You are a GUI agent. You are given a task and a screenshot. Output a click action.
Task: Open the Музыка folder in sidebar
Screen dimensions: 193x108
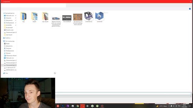pyautogui.click(x=7, y=53)
